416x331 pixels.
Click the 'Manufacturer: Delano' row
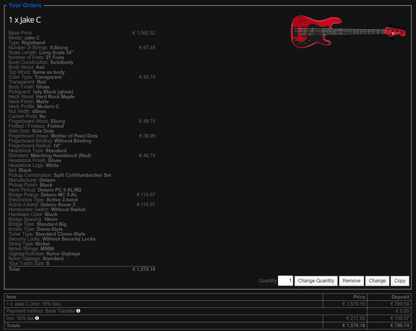tap(32, 180)
